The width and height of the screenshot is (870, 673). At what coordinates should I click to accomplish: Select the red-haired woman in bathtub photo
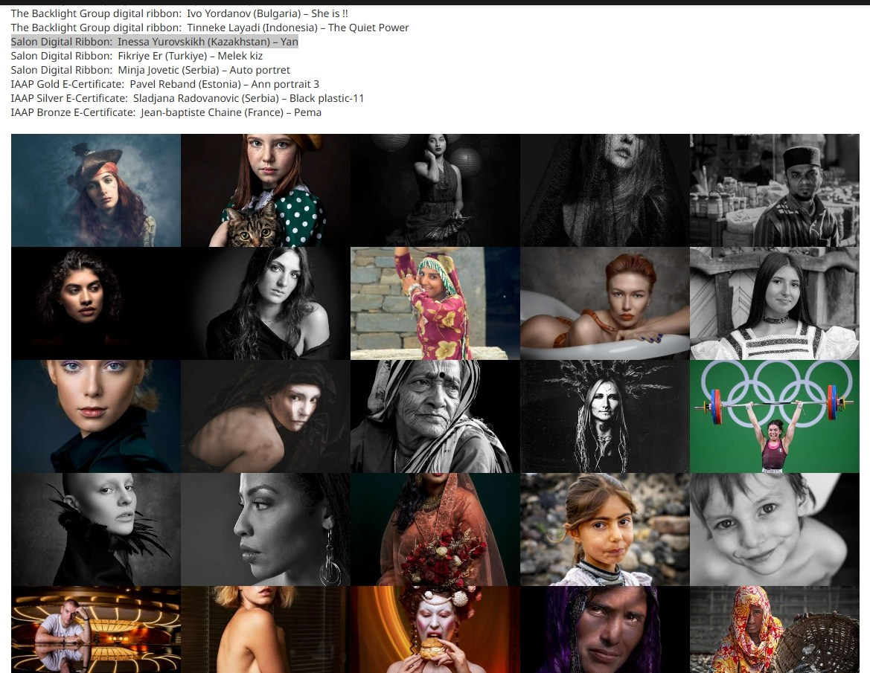[604, 303]
